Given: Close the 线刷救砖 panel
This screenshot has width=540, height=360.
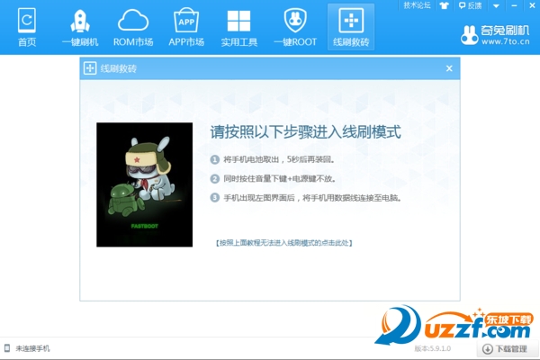Looking at the screenshot, I should [449, 68].
